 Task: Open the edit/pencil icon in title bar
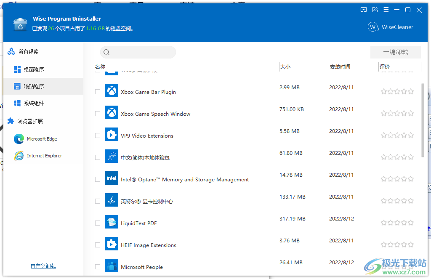click(375, 10)
